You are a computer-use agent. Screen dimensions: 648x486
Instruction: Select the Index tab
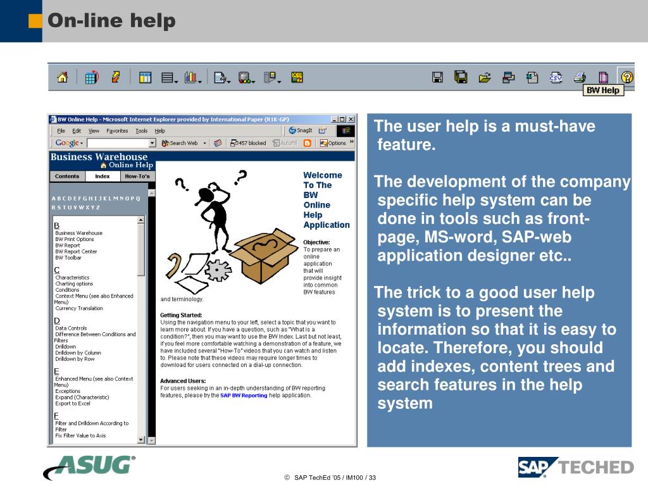coord(103,177)
